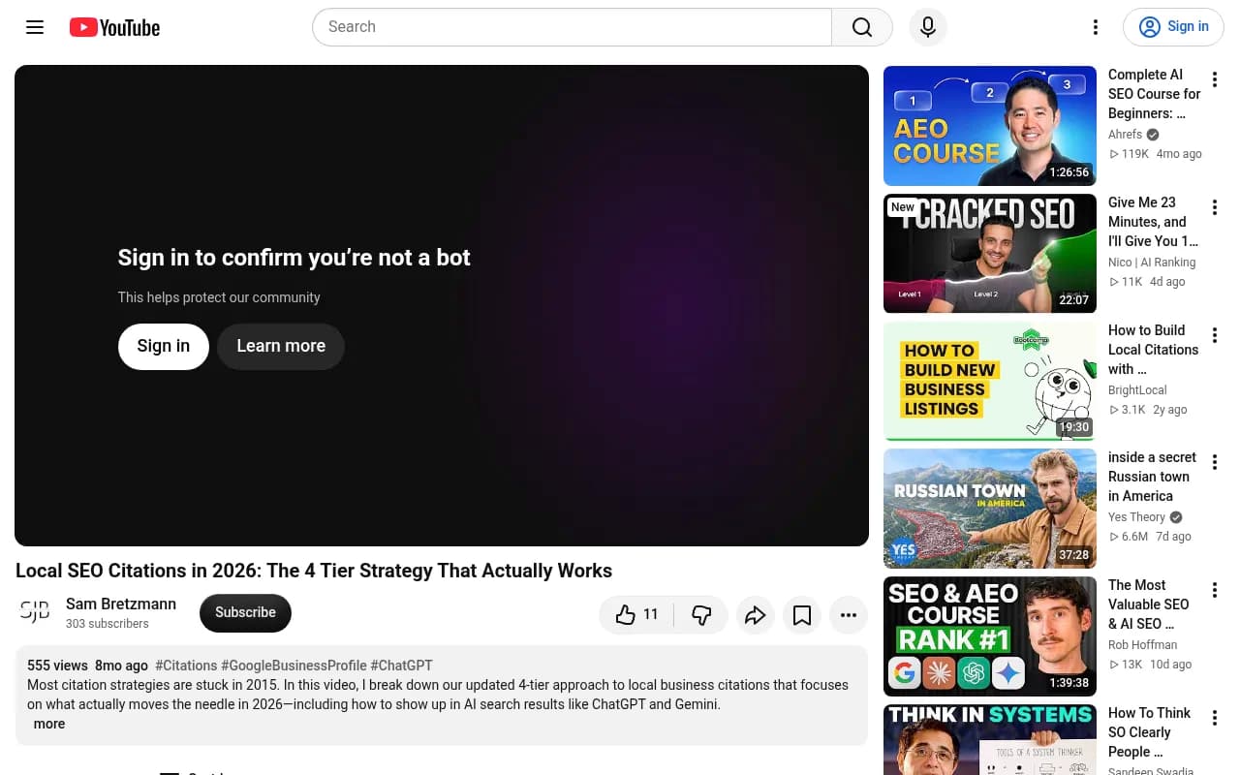The image size is (1240, 775).
Task: Focus the Search input field
Action: tap(572, 27)
